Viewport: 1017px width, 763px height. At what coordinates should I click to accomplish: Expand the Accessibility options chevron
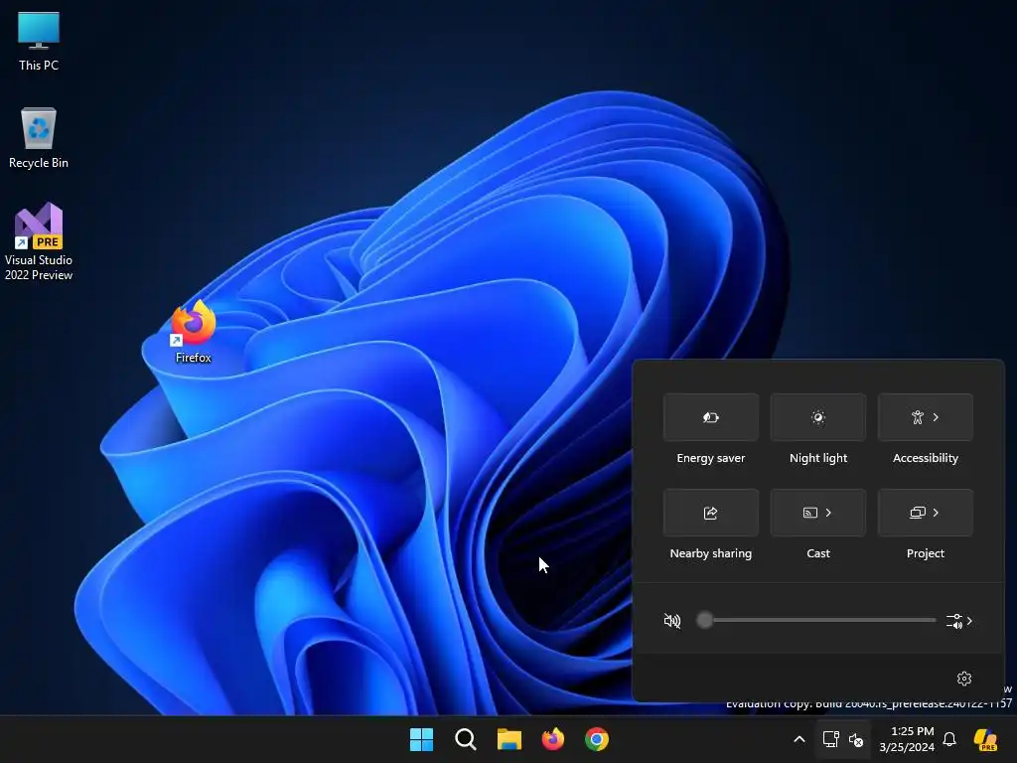[936, 417]
